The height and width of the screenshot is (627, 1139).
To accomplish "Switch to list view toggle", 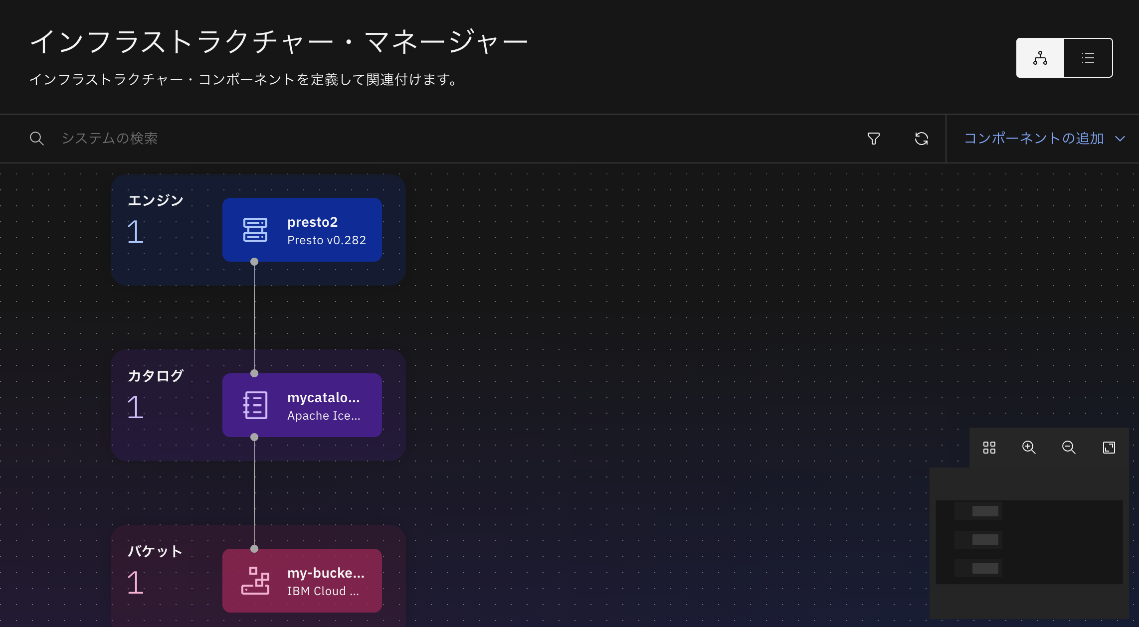I will (1088, 58).
